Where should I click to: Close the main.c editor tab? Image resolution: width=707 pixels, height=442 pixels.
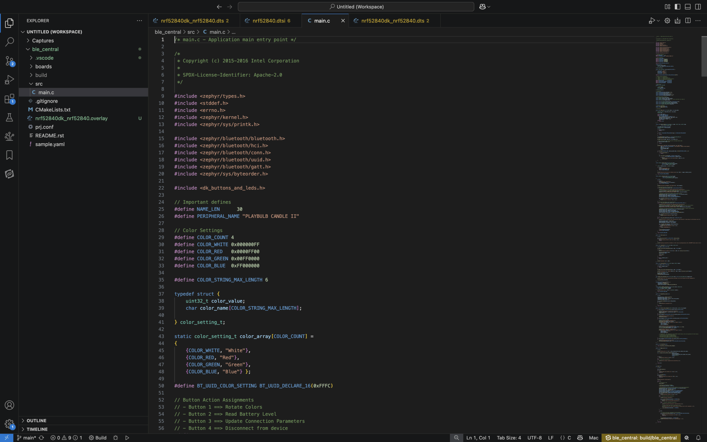point(343,21)
